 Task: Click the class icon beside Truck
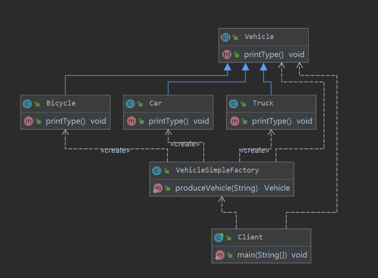[x=233, y=104]
